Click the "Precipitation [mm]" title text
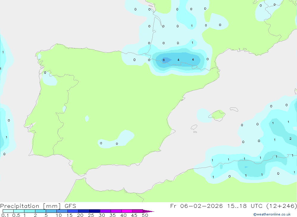Screen dimensions: 297x217 click(x=30, y=206)
